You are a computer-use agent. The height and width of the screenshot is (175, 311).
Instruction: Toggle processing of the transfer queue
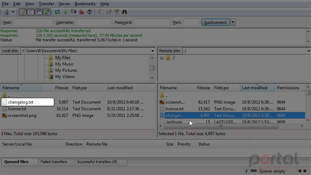65,12
